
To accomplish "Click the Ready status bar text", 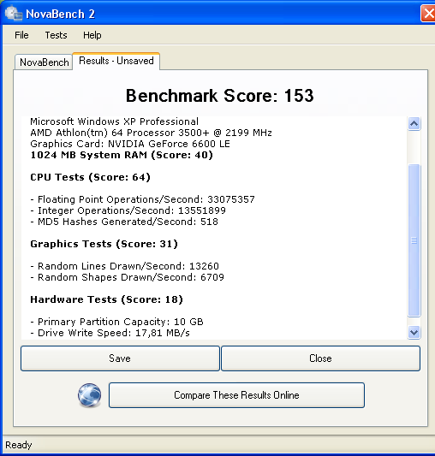I will (19, 445).
